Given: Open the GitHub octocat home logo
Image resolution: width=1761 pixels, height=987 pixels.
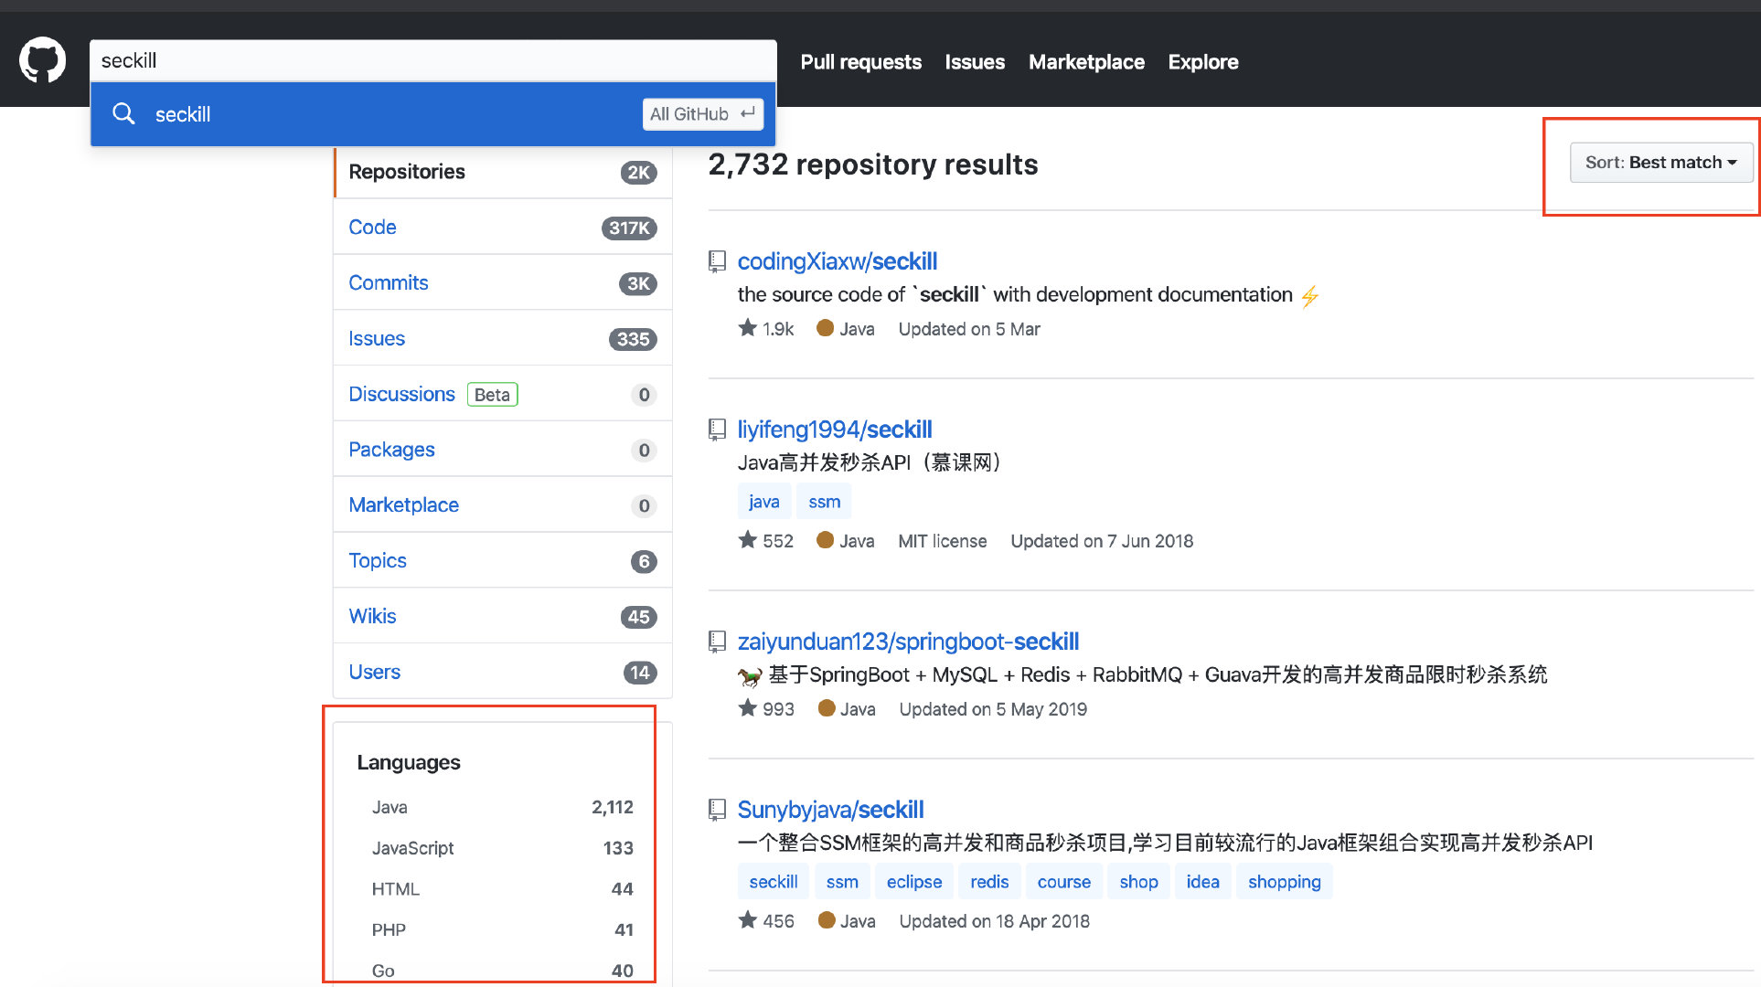Looking at the screenshot, I should (42, 60).
